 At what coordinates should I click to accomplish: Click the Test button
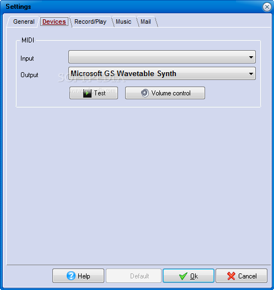(x=94, y=93)
